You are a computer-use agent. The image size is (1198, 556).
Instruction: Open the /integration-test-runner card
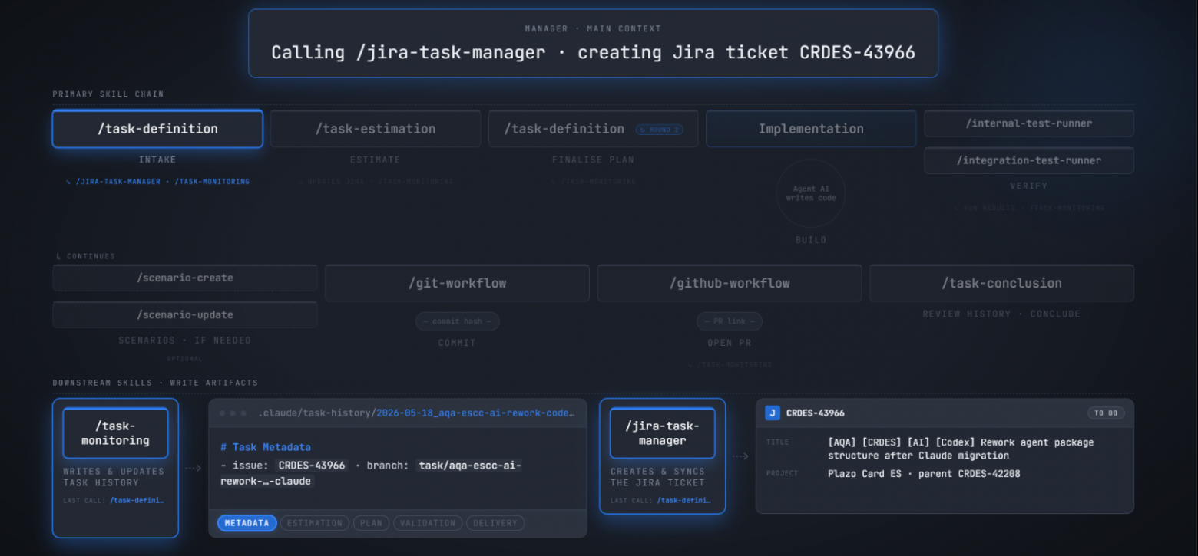[1029, 160]
